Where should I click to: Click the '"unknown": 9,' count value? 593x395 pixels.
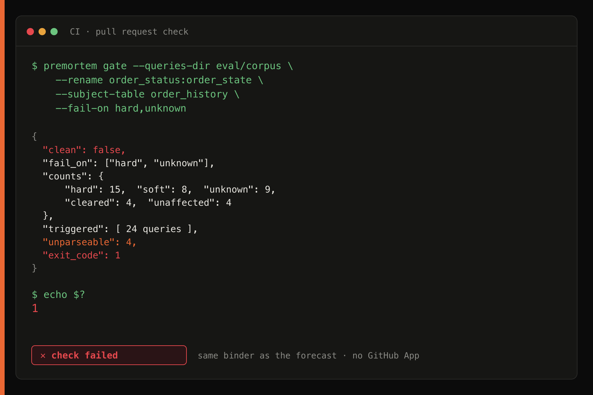coord(240,189)
